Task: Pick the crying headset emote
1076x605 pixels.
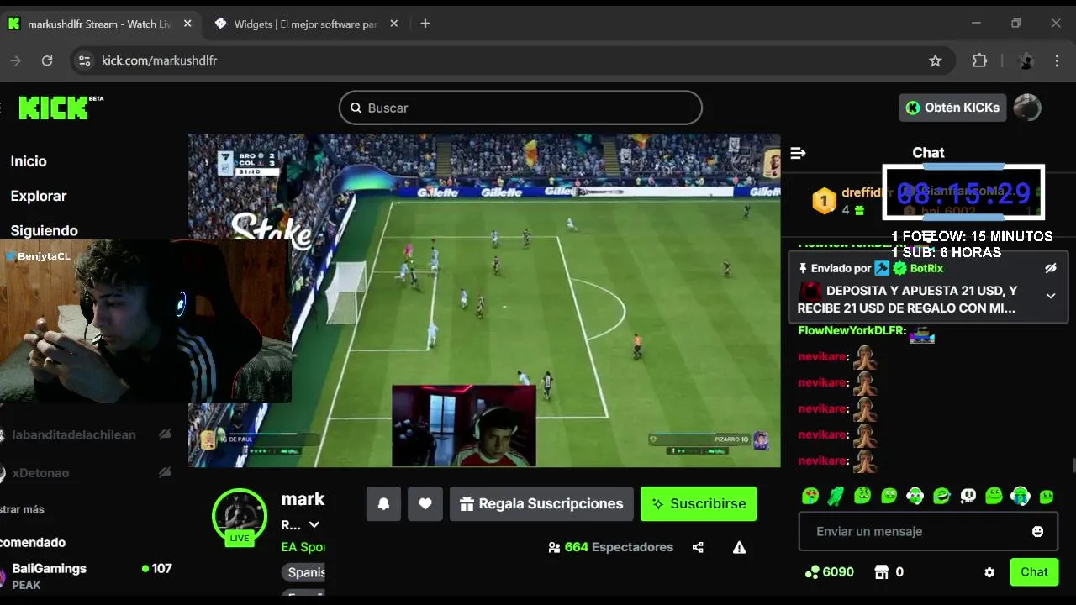Action: (1021, 496)
